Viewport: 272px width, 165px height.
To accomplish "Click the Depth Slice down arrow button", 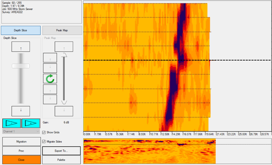I will point(21,111).
